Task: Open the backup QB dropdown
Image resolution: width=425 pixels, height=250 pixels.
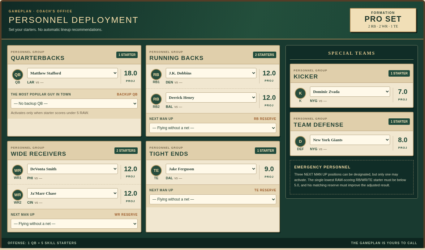Action: tap(74, 104)
